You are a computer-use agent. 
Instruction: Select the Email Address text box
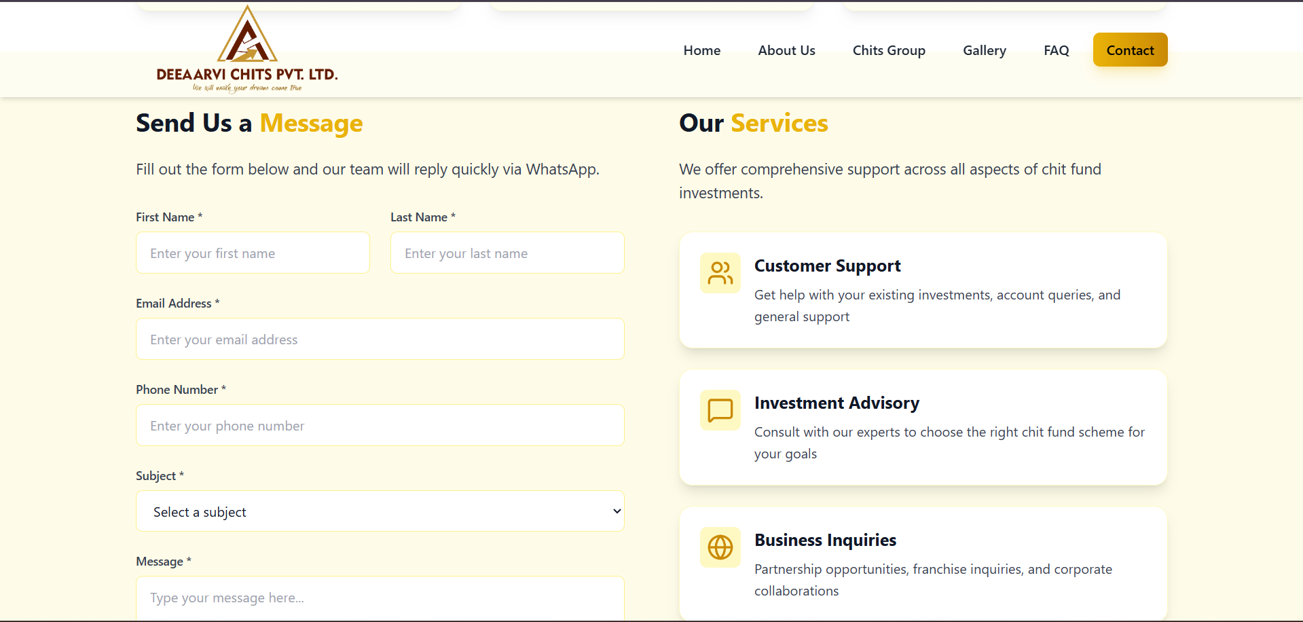[380, 340]
